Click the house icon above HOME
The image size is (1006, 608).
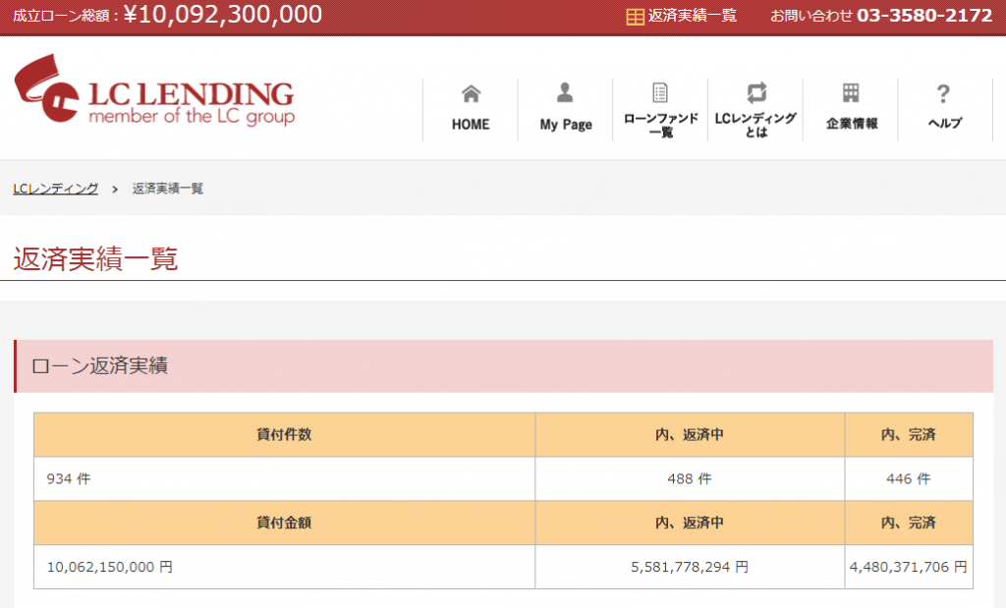pos(471,93)
